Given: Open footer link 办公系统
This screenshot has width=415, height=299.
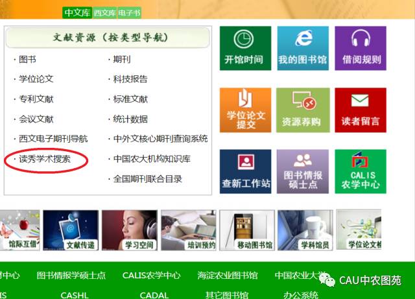Looking at the screenshot, I should (x=301, y=295).
